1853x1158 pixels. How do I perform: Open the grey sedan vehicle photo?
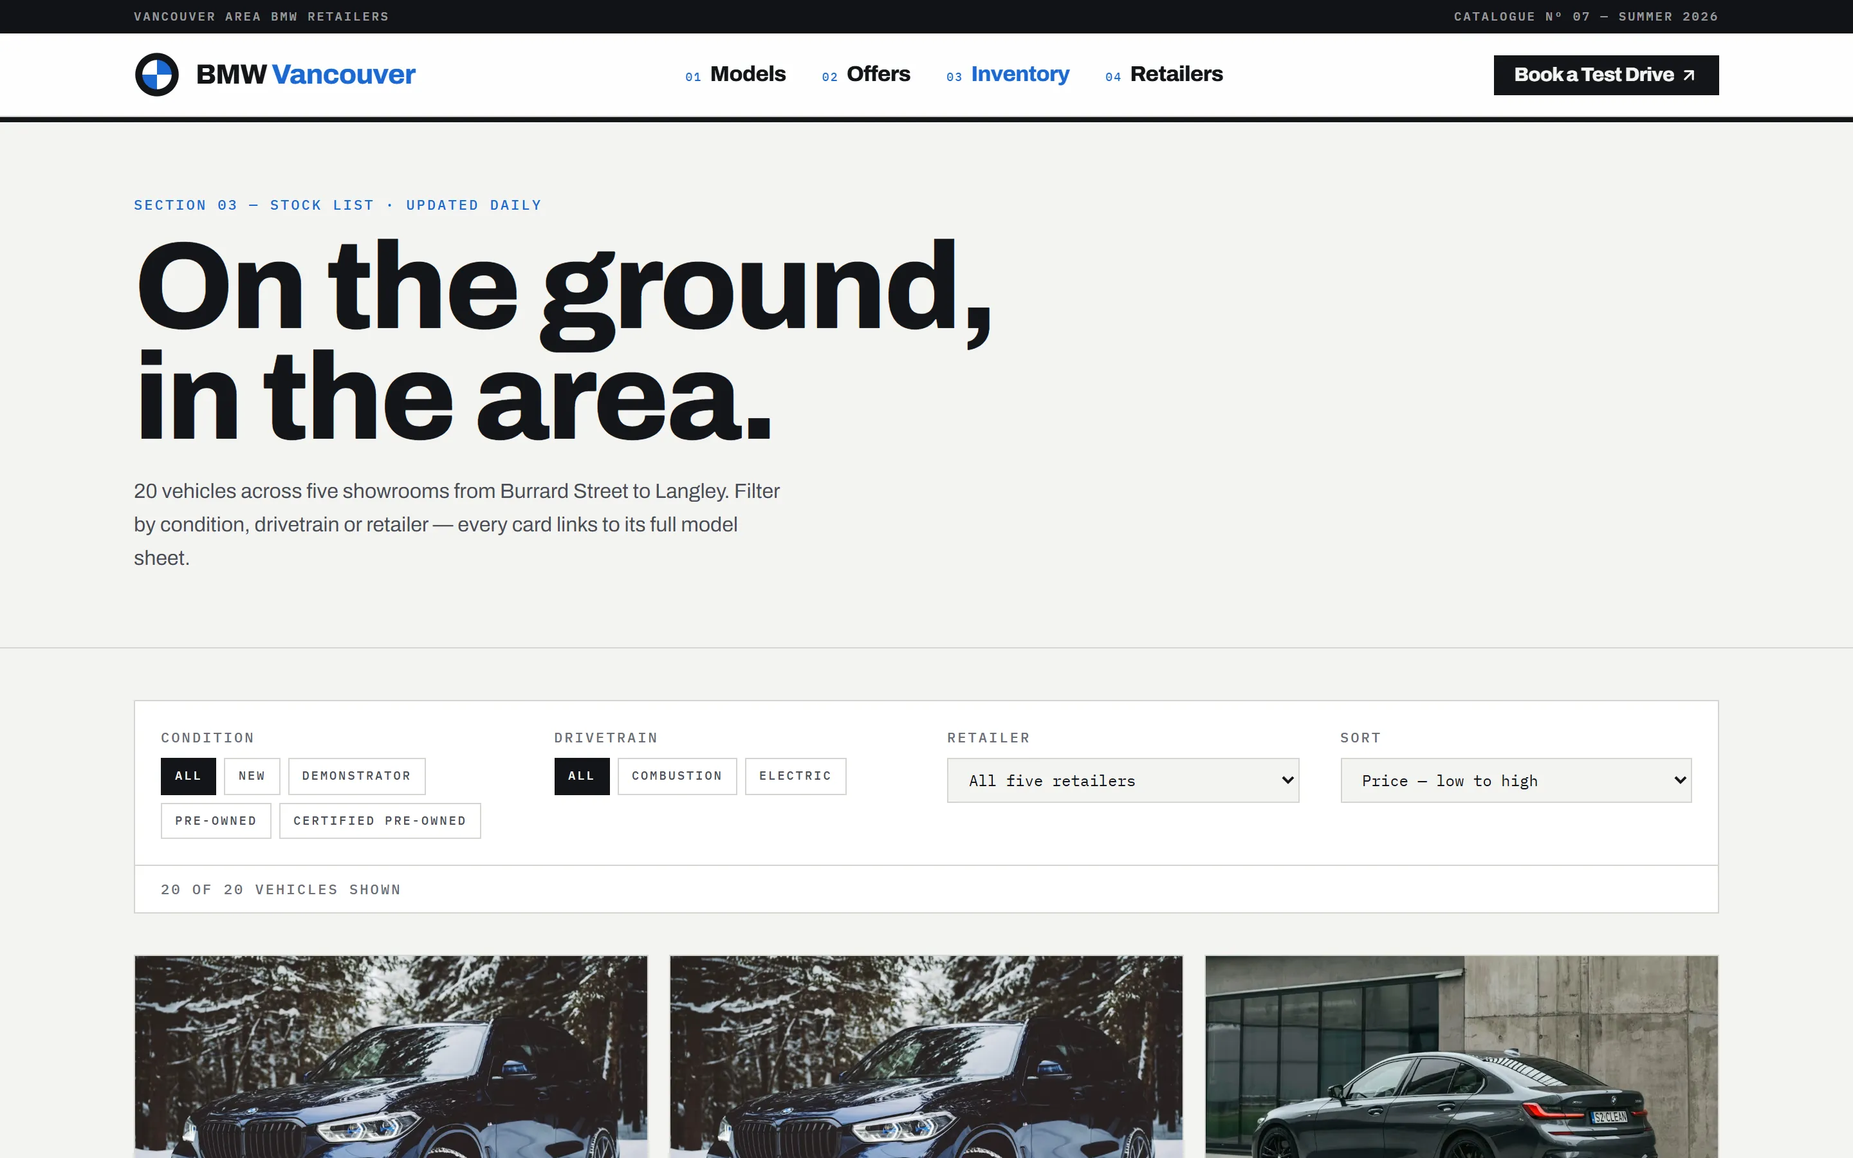[x=1461, y=1056]
